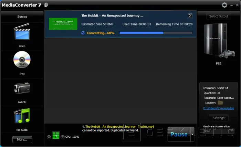Image resolution: width=241 pixels, height=147 pixels.
Task: Click the duplicate file error message for Trailer.mp4
Action: click(118, 128)
